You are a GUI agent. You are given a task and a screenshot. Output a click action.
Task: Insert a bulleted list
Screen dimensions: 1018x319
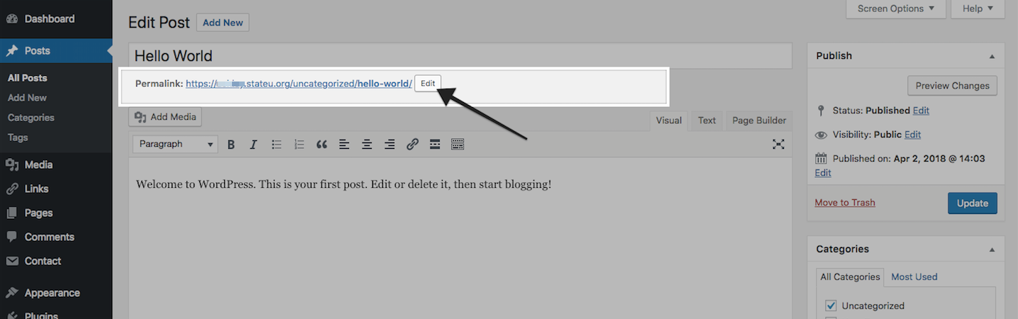coord(277,145)
